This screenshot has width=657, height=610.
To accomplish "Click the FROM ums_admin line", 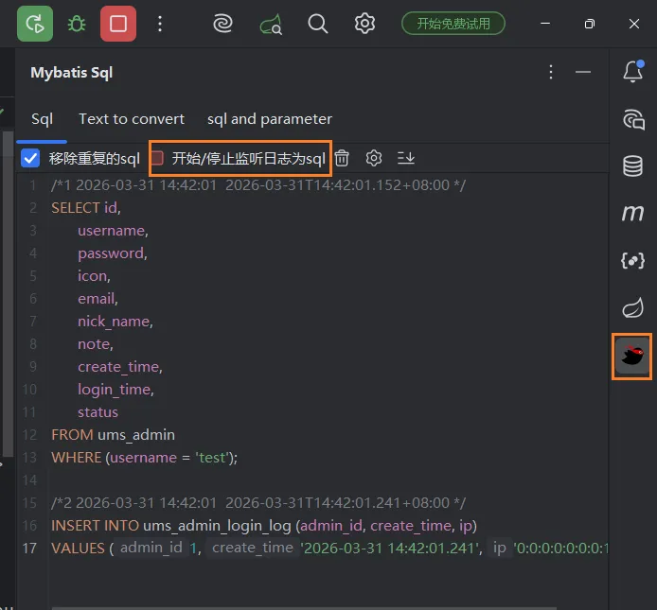I will [x=114, y=435].
